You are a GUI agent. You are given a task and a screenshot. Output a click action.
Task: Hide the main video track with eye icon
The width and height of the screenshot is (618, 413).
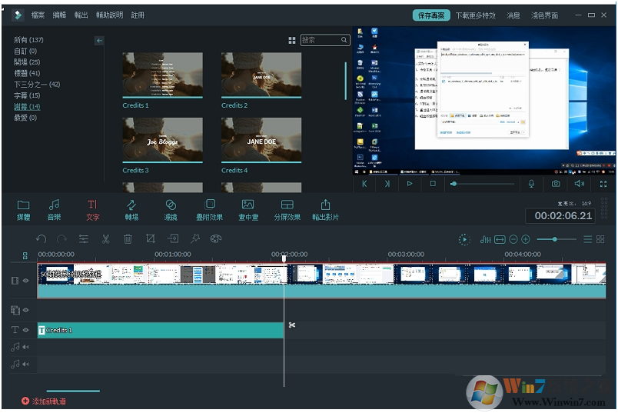click(25, 281)
